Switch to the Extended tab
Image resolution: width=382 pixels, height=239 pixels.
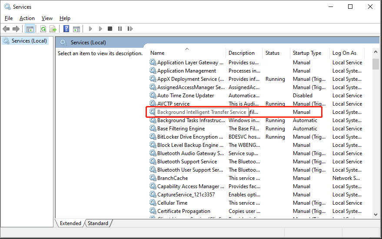[x=70, y=223]
